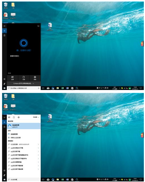Expand arrow beside 'qq浏览器下载官网' suggestion
The image size is (145, 182).
tap(38, 169)
